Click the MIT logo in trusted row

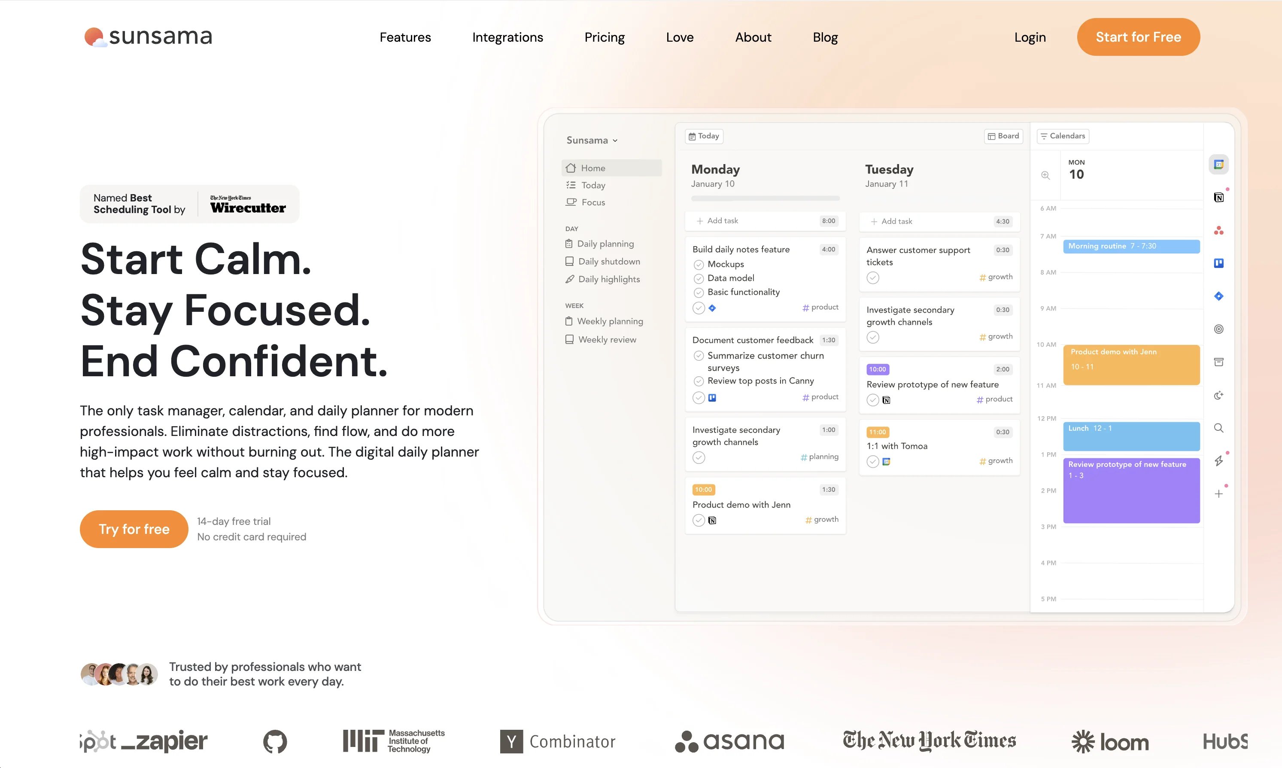[394, 741]
